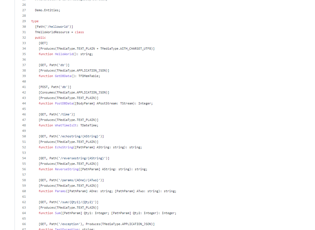Click the ReverseString function name
Viewport: 315px width, 230px height.
tap(67, 169)
